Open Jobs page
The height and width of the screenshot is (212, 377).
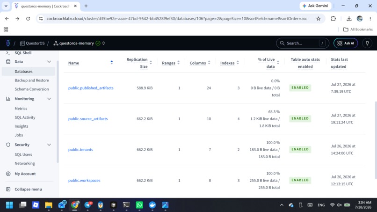(x=19, y=135)
